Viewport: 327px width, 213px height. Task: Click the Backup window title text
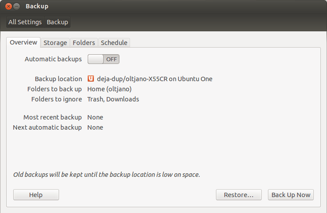37,7
